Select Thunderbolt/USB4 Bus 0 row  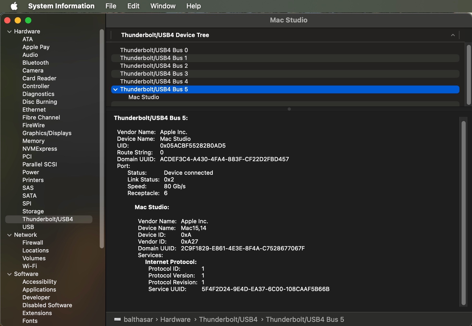(x=285, y=50)
